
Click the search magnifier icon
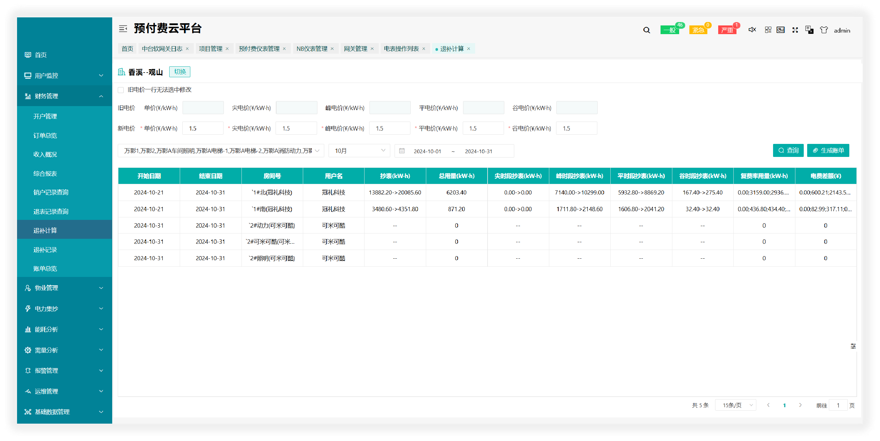(646, 30)
